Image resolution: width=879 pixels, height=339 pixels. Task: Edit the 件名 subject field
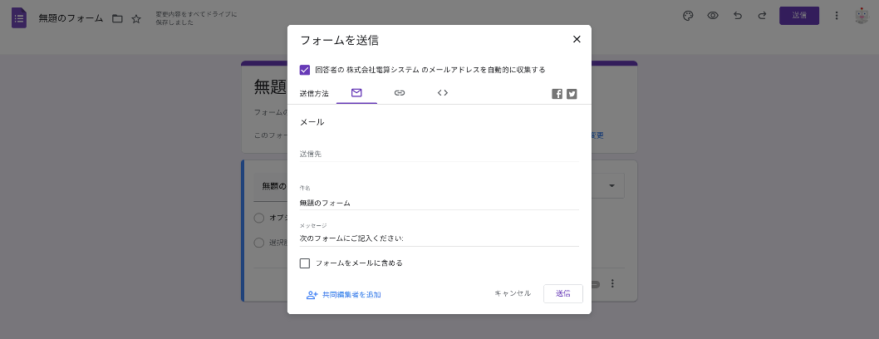[439, 203]
